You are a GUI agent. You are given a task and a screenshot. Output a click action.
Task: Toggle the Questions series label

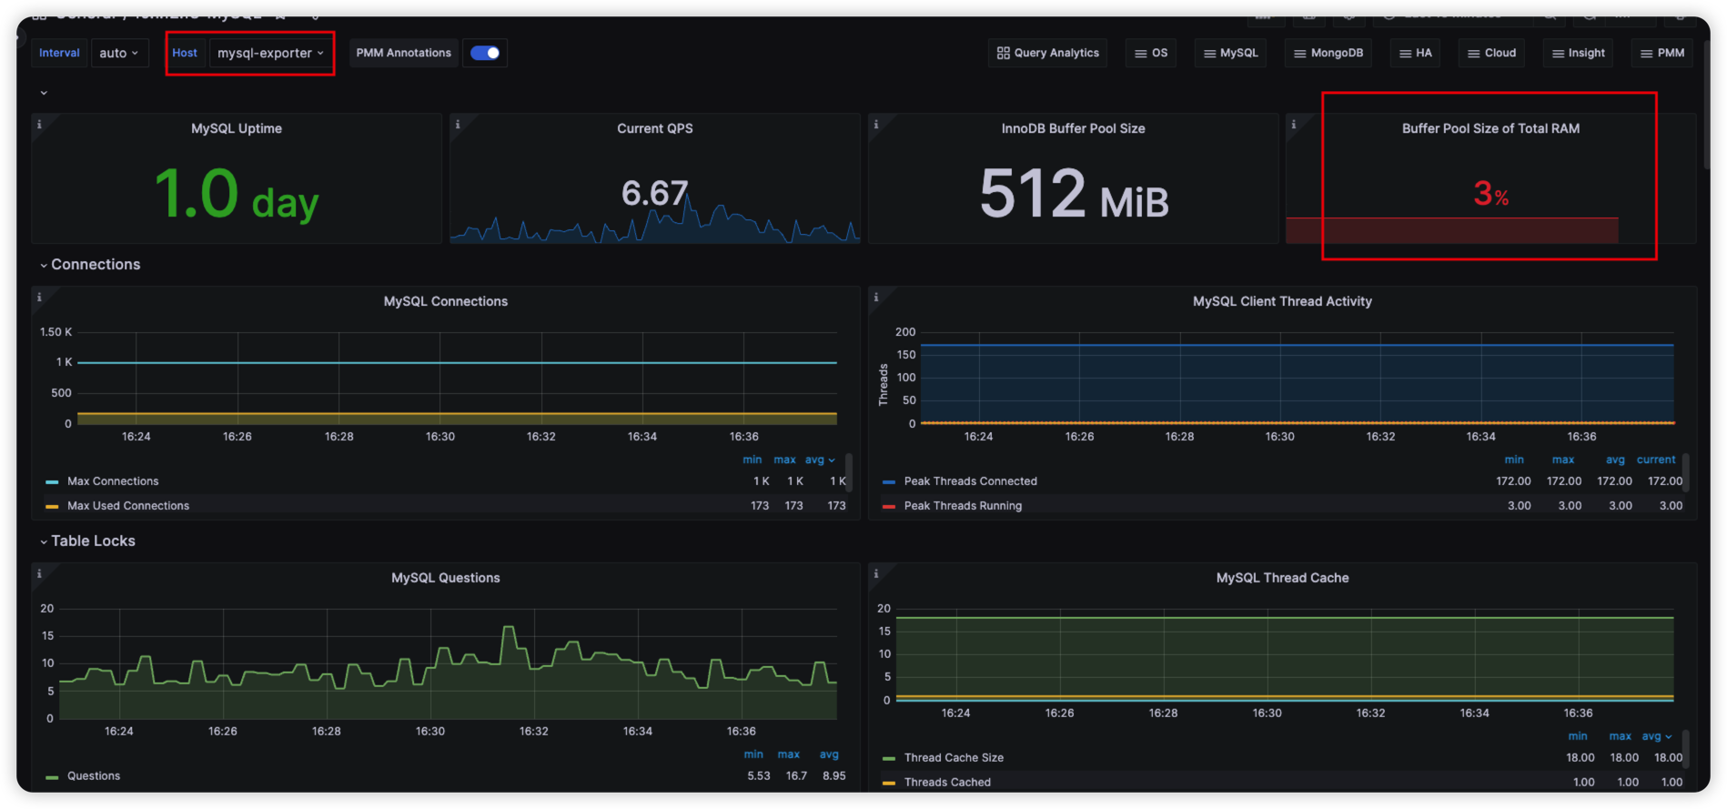[x=94, y=776]
